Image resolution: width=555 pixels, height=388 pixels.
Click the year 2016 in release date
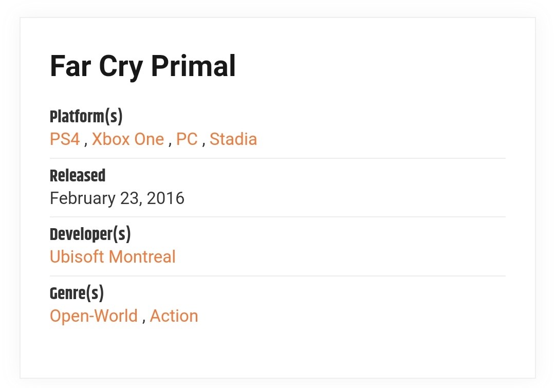(x=165, y=198)
